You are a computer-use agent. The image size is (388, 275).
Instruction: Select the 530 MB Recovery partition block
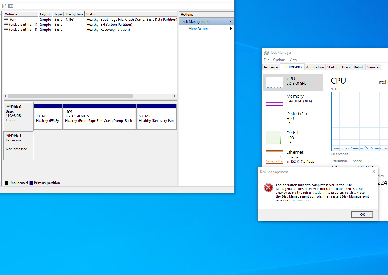click(x=156, y=118)
